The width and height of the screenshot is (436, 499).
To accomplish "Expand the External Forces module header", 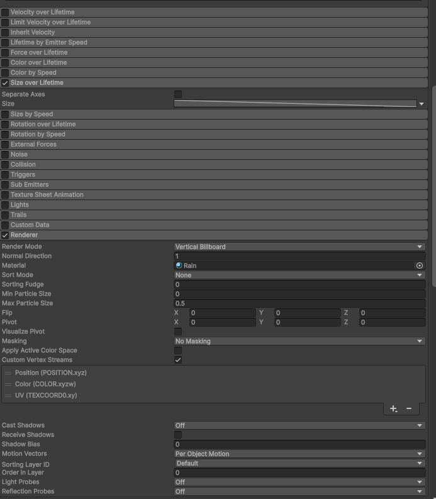I will (214, 145).
